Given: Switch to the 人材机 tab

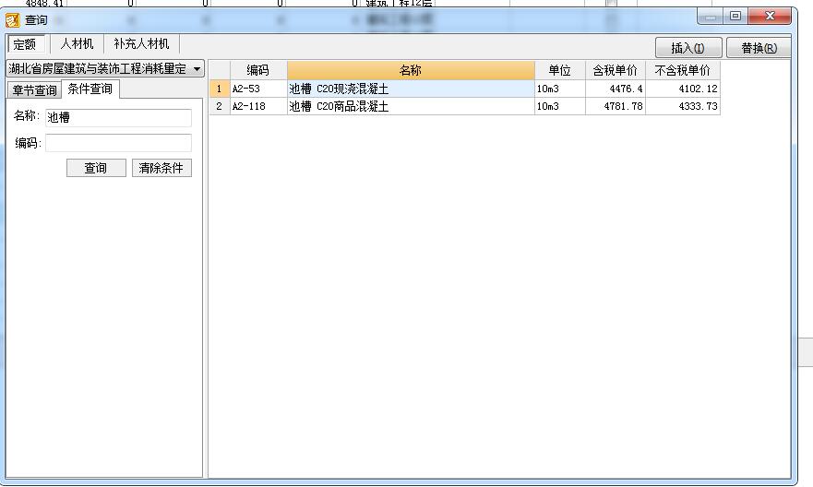Looking at the screenshot, I should click(77, 44).
